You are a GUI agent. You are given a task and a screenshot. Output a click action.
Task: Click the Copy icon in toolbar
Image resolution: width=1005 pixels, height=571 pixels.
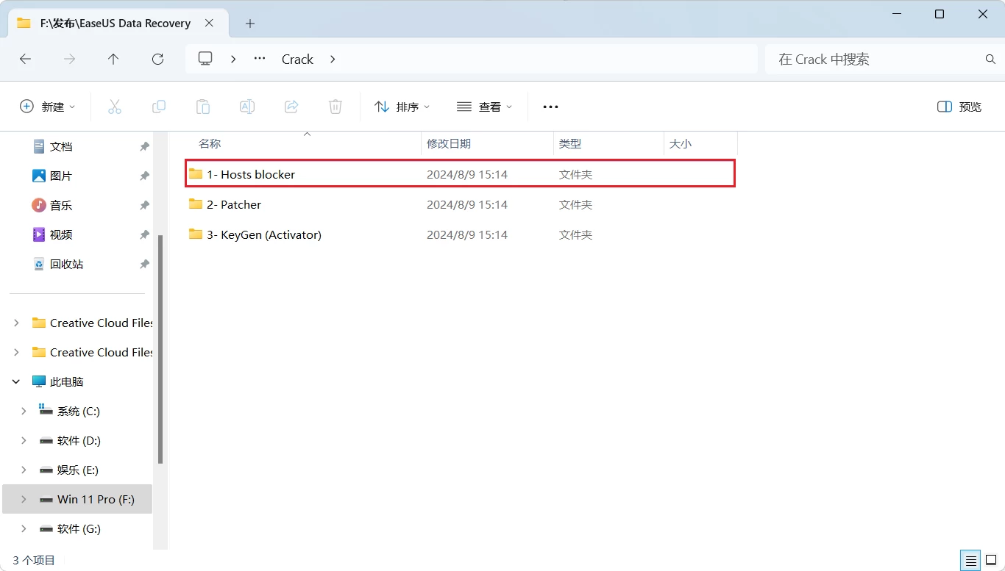159,107
